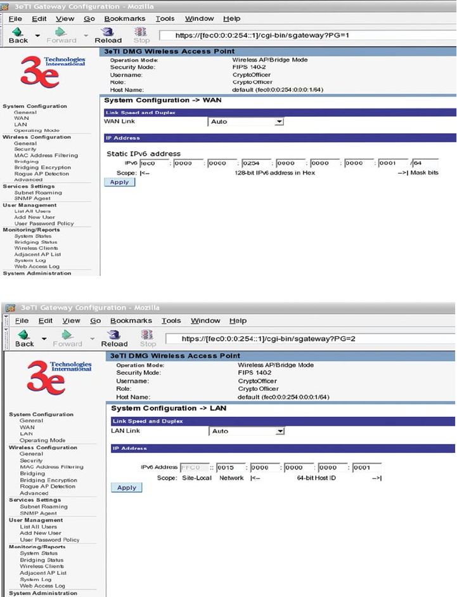Open Subnet Roaming in bottom window sidebar
The height and width of the screenshot is (597, 457).
point(44,507)
